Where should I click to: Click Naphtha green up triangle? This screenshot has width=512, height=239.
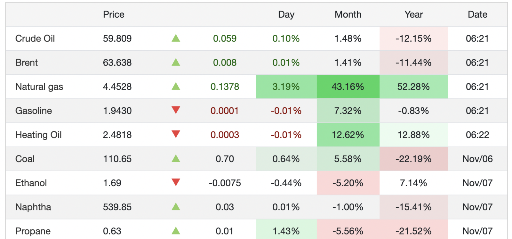tap(176, 207)
